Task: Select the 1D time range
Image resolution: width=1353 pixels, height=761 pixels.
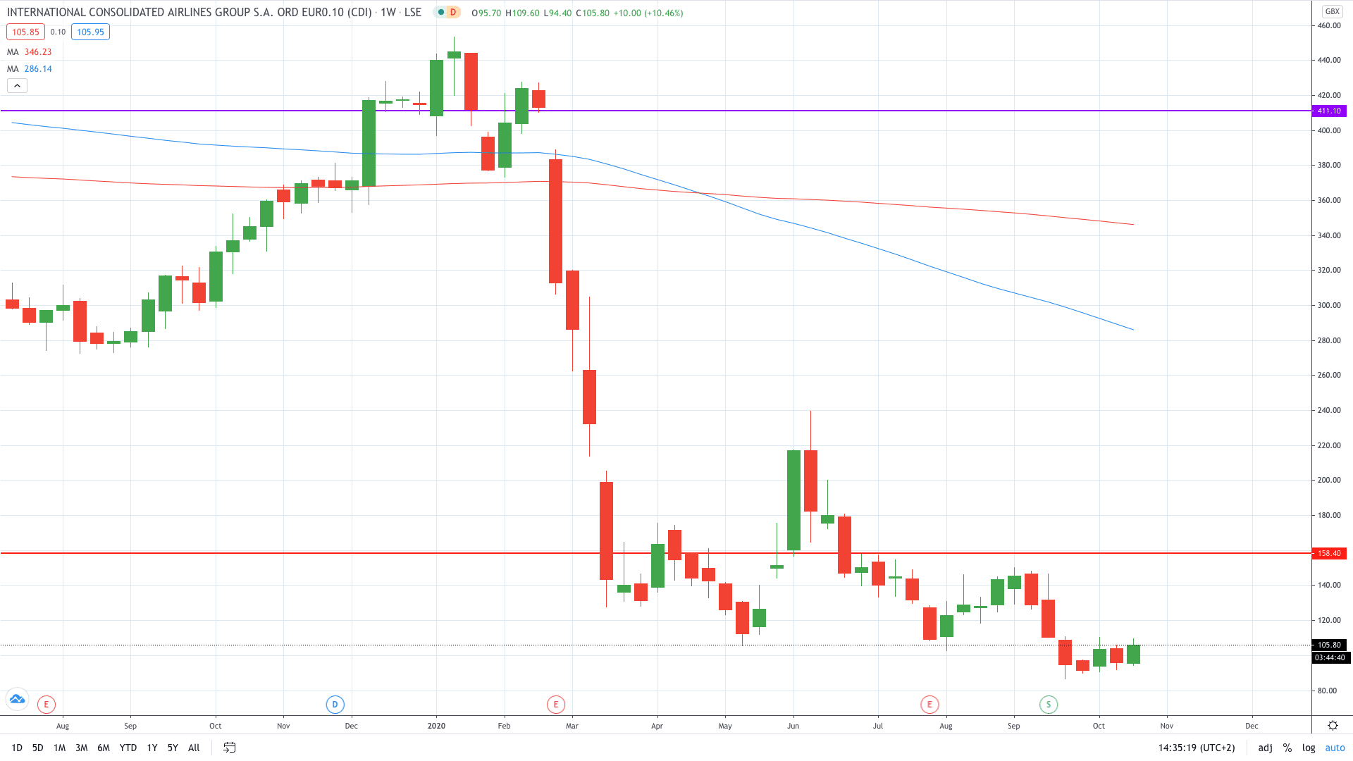Action: 17,748
